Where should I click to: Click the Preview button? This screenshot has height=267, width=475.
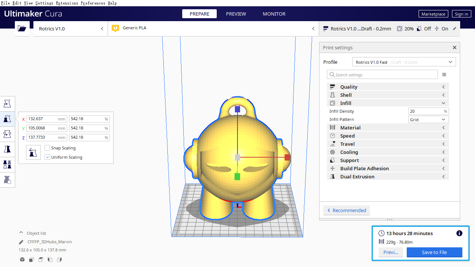pyautogui.click(x=391, y=252)
